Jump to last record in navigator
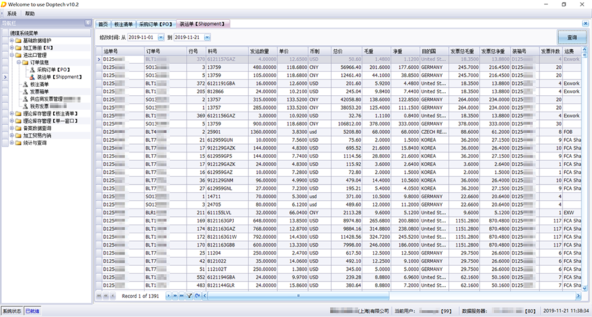The width and height of the screenshot is (592, 317). [x=182, y=296]
